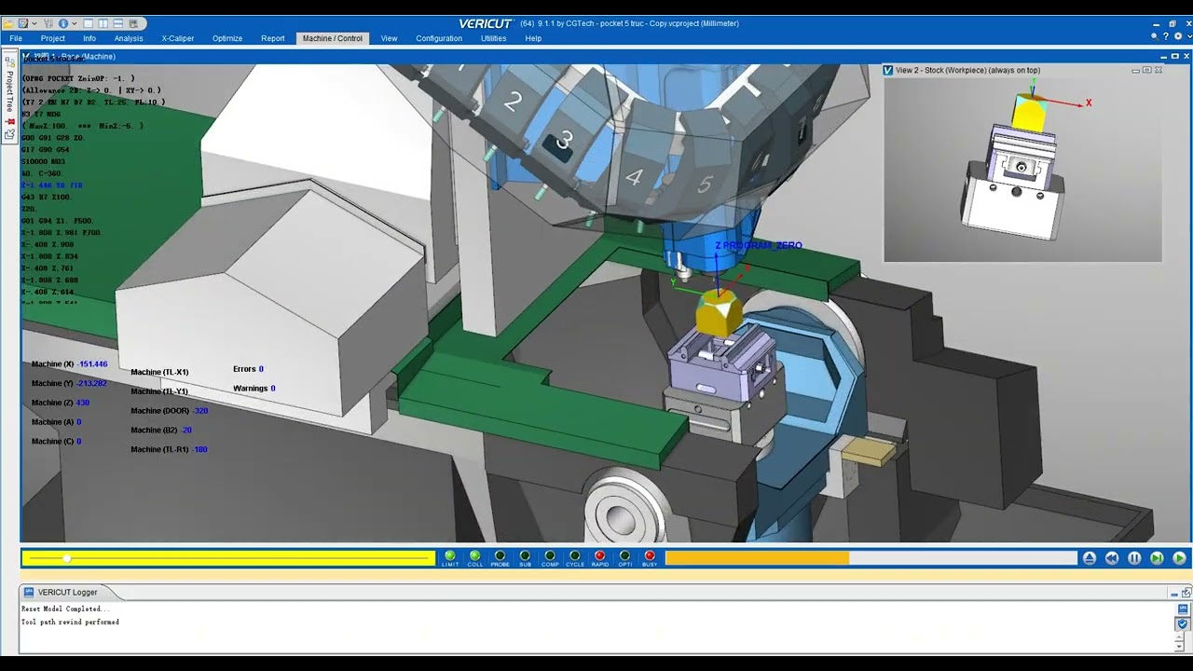Open the X-Caliper menu

[178, 38]
